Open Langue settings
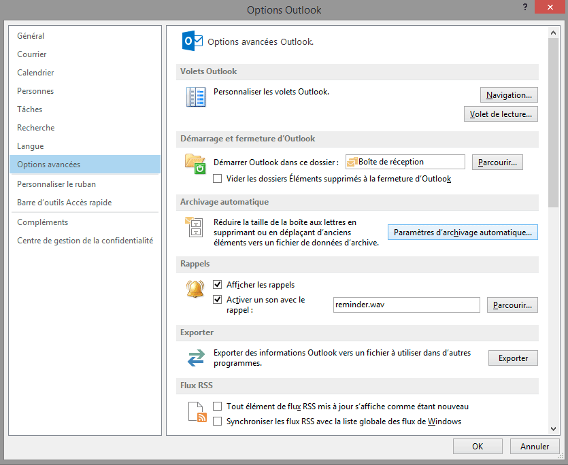 tap(85, 146)
